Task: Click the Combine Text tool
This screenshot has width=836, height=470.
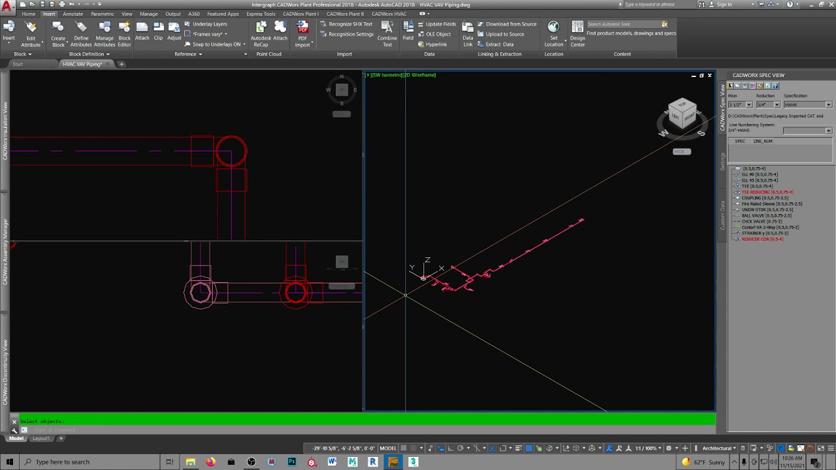Action: click(387, 34)
